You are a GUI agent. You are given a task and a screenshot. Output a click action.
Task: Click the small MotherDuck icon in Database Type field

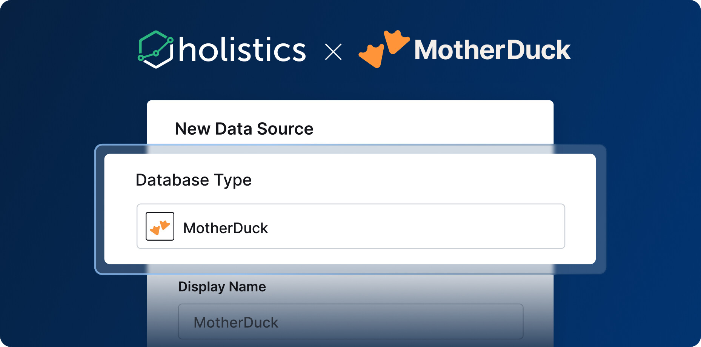pyautogui.click(x=160, y=226)
